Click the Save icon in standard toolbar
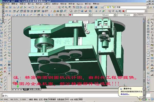Screen dimensions: 154x102 click(10, 7)
